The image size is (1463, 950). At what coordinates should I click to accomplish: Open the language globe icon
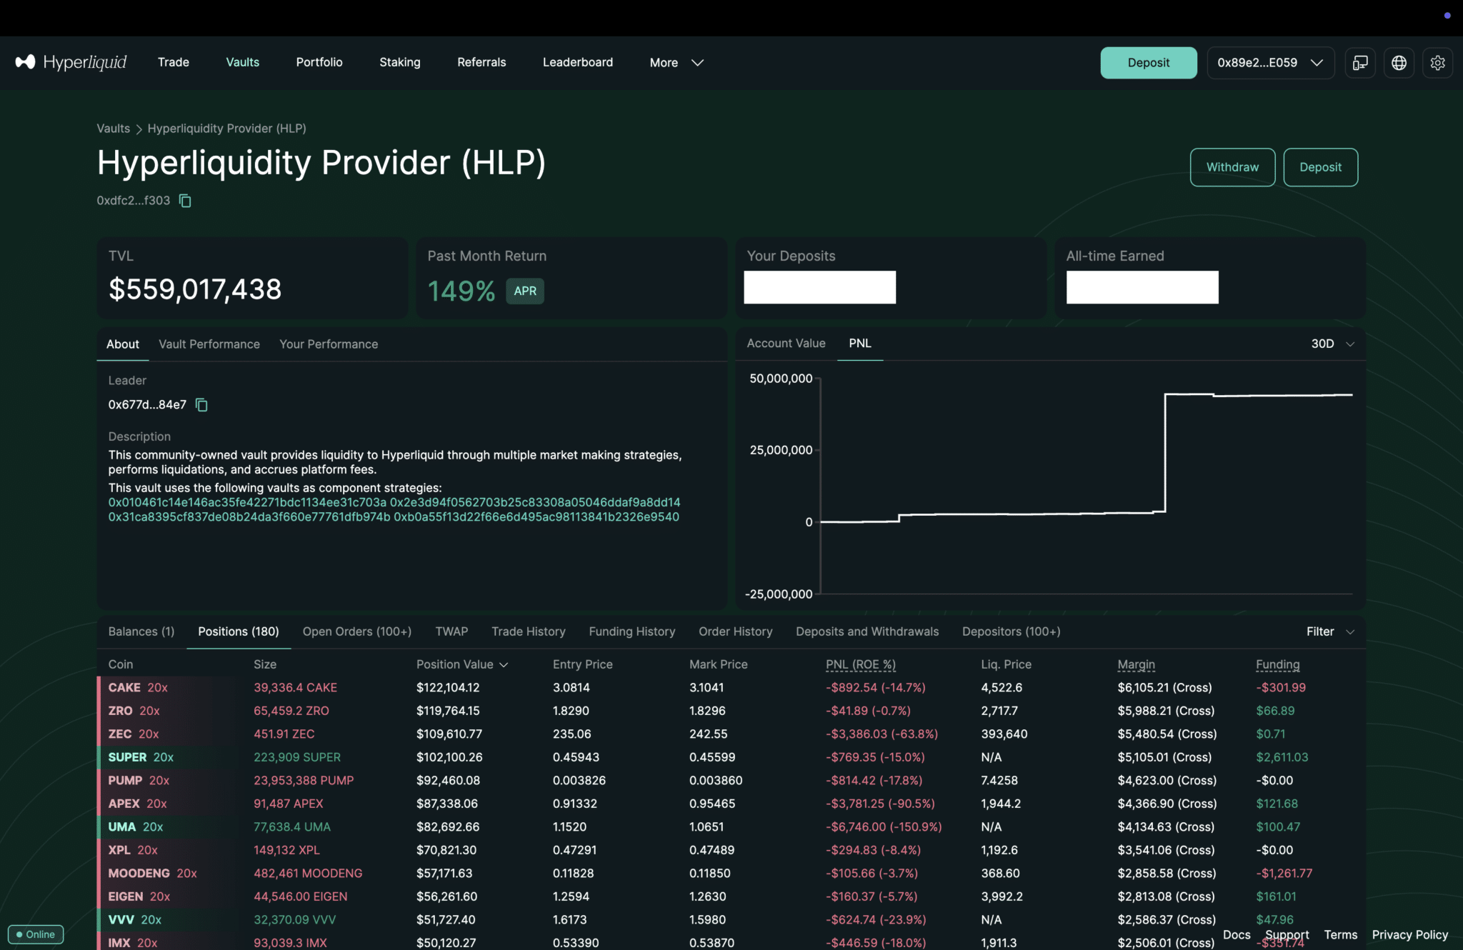click(x=1399, y=63)
